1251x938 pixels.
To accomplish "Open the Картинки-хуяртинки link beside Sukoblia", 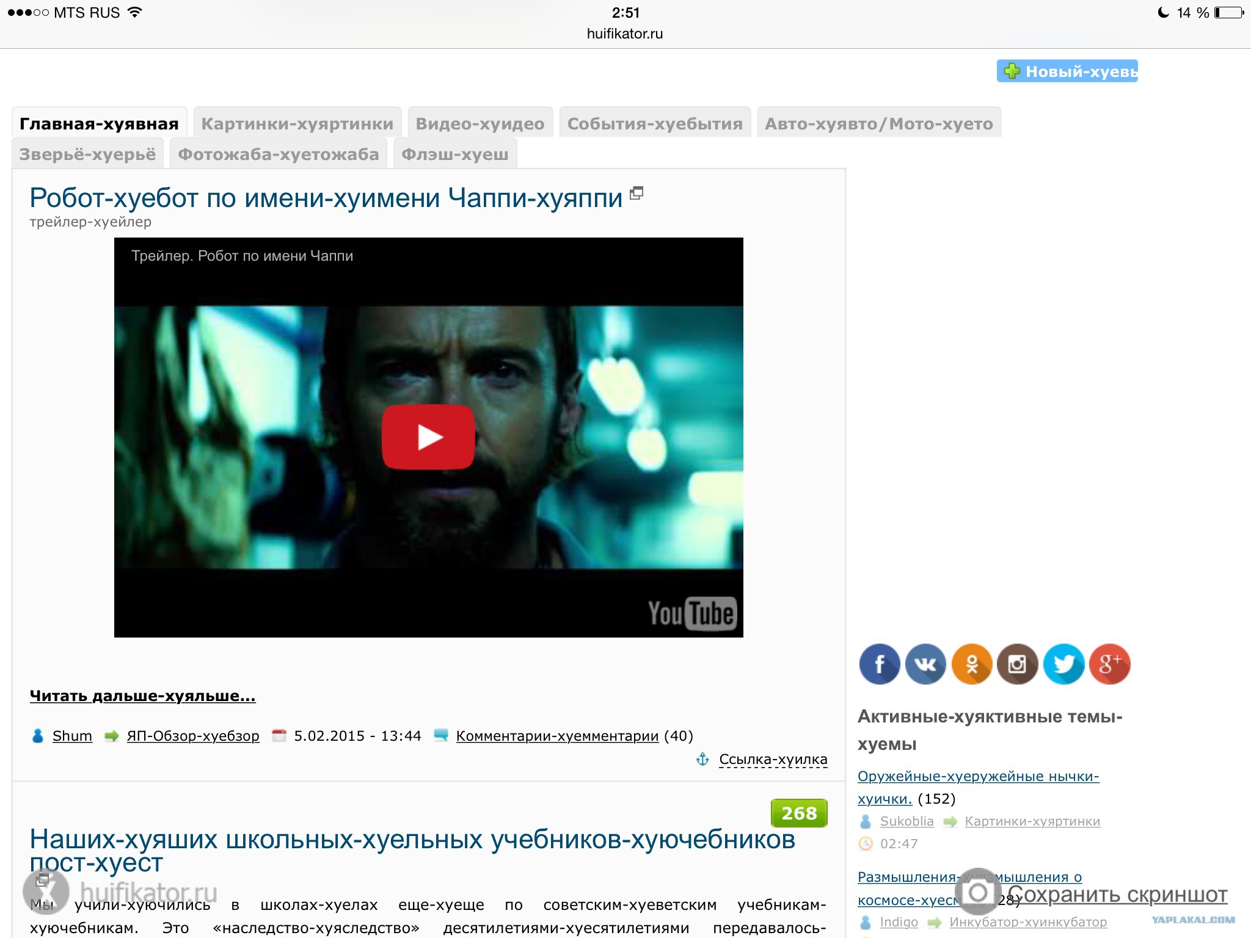I will (1032, 821).
